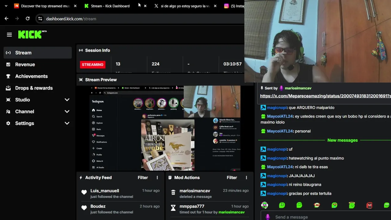Click trash icon beside mariosimancav deleted message
391x220 pixels.
(x=173, y=193)
